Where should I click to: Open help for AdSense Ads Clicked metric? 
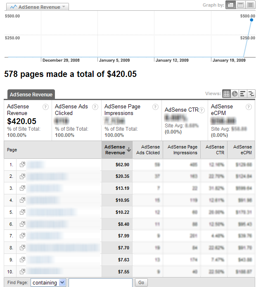point(95,107)
